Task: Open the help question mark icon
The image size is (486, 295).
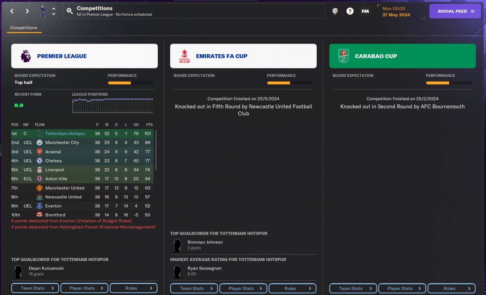Action: pos(350,11)
